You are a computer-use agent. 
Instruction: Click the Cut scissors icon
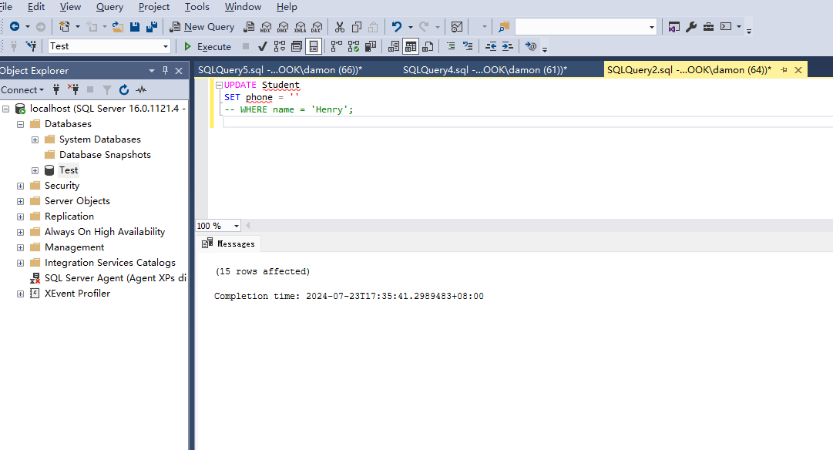[x=340, y=26]
